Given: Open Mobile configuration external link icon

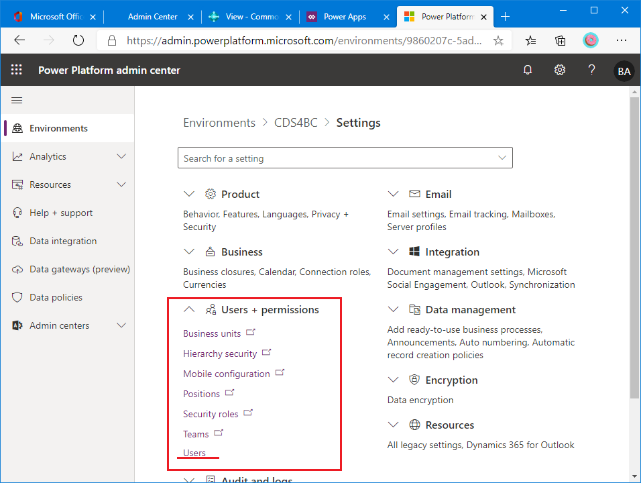Looking at the screenshot, I should pyautogui.click(x=280, y=372).
